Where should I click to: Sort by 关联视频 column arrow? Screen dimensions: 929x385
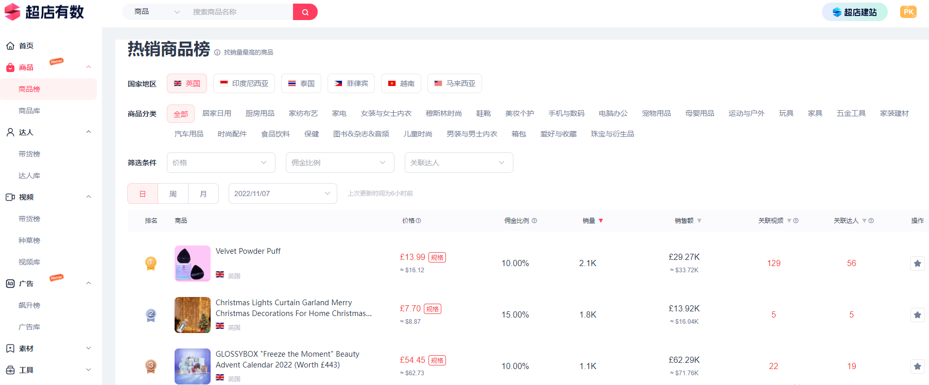[789, 221]
